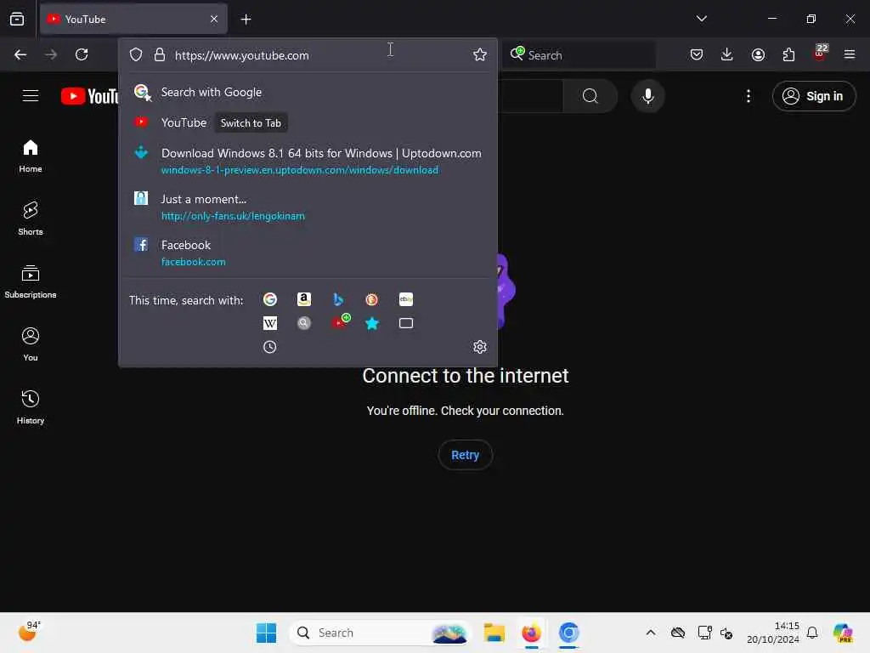The image size is (870, 653).
Task: Add the YouTube search engine icon
Action: pyautogui.click(x=340, y=322)
